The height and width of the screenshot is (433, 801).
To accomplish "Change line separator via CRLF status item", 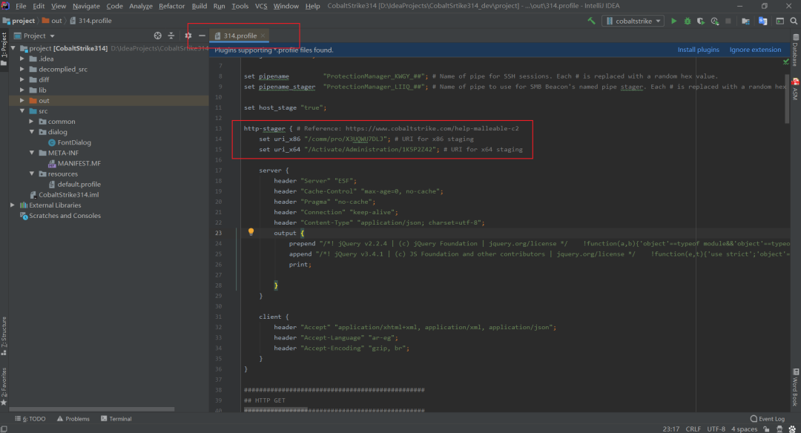I will [x=693, y=429].
